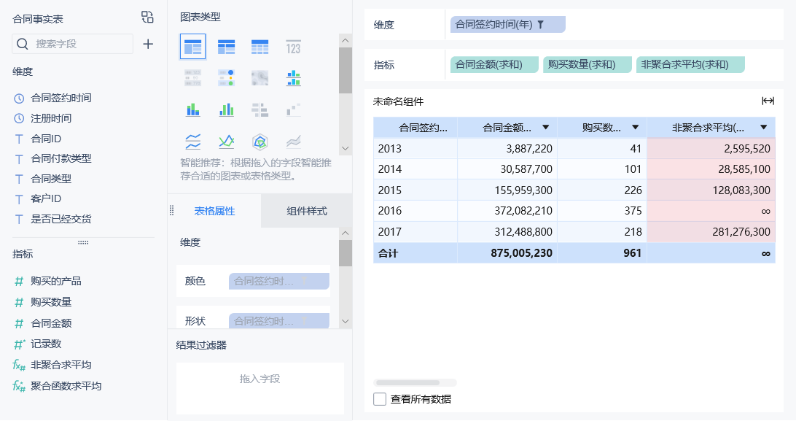Open the 形状 field pill dropdown

pyautogui.click(x=278, y=321)
